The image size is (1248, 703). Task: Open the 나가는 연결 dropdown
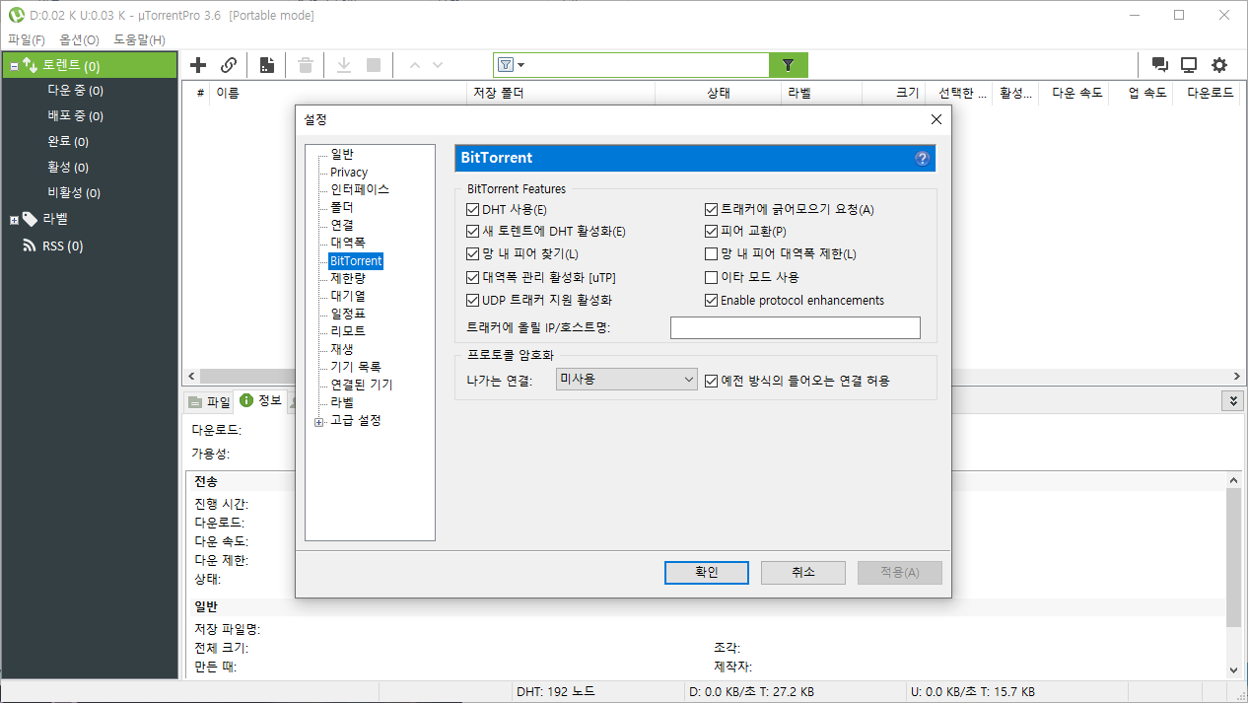pyautogui.click(x=626, y=379)
